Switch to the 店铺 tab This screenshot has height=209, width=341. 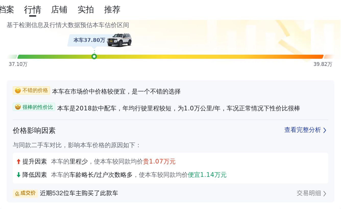pyautogui.click(x=59, y=10)
